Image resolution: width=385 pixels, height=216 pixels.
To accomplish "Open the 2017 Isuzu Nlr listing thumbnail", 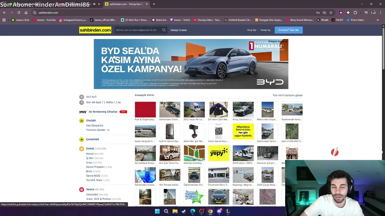I will coord(194,109).
